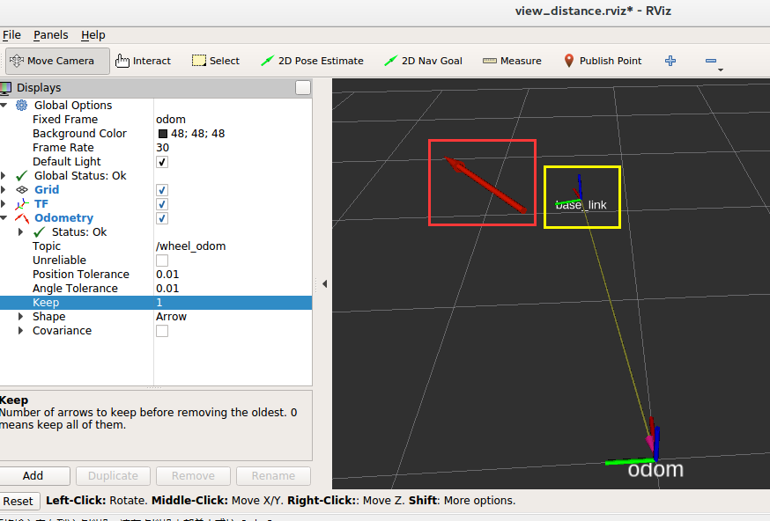The width and height of the screenshot is (770, 521).
Task: Select the Keep property row
Action: click(156, 303)
